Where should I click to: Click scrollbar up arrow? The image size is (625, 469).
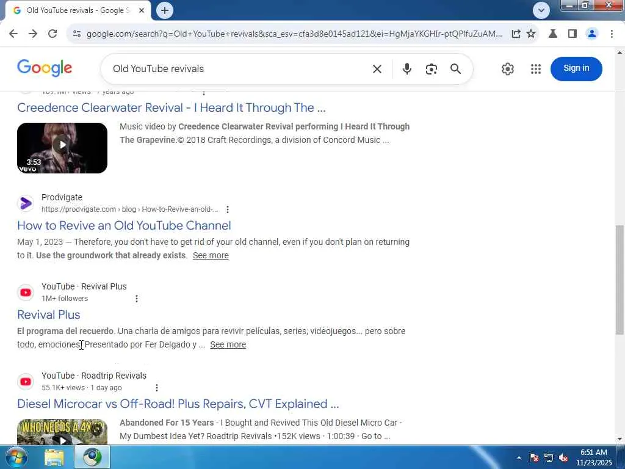[620, 53]
